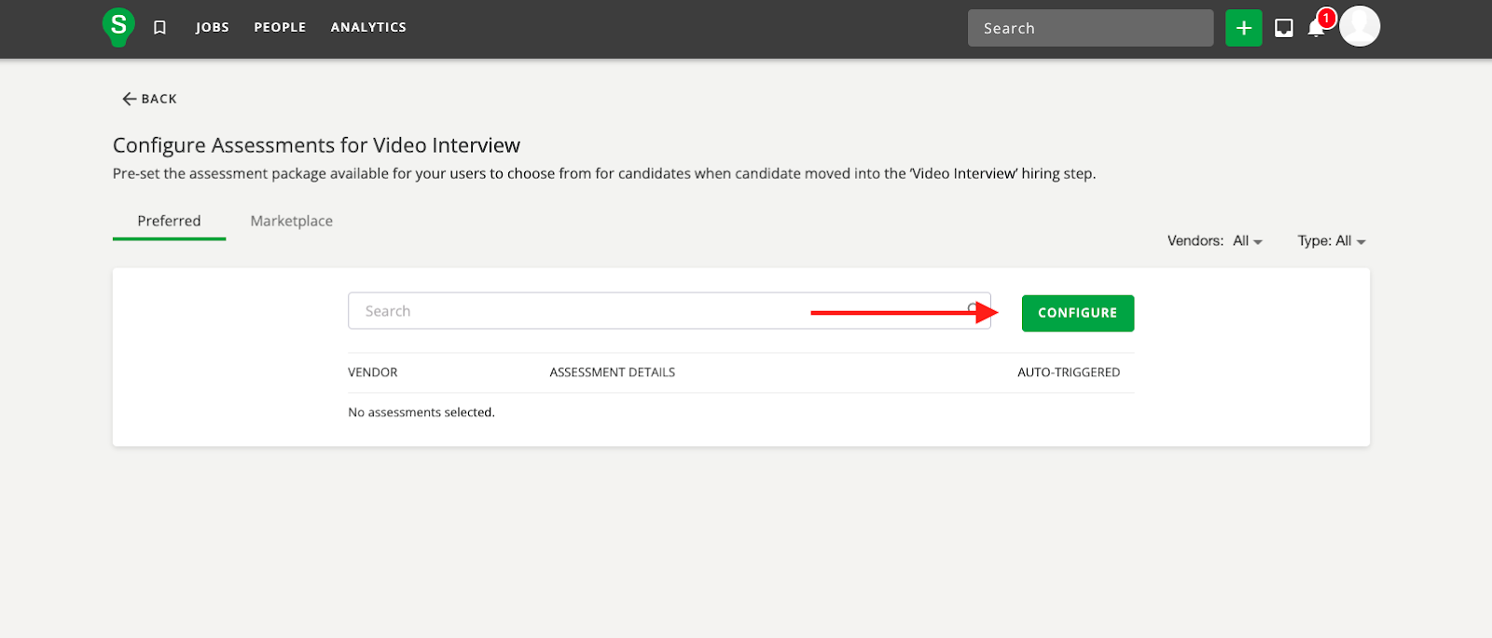Go back using the BACK arrow
Viewport: 1492px width, 638px height.
[x=149, y=99]
